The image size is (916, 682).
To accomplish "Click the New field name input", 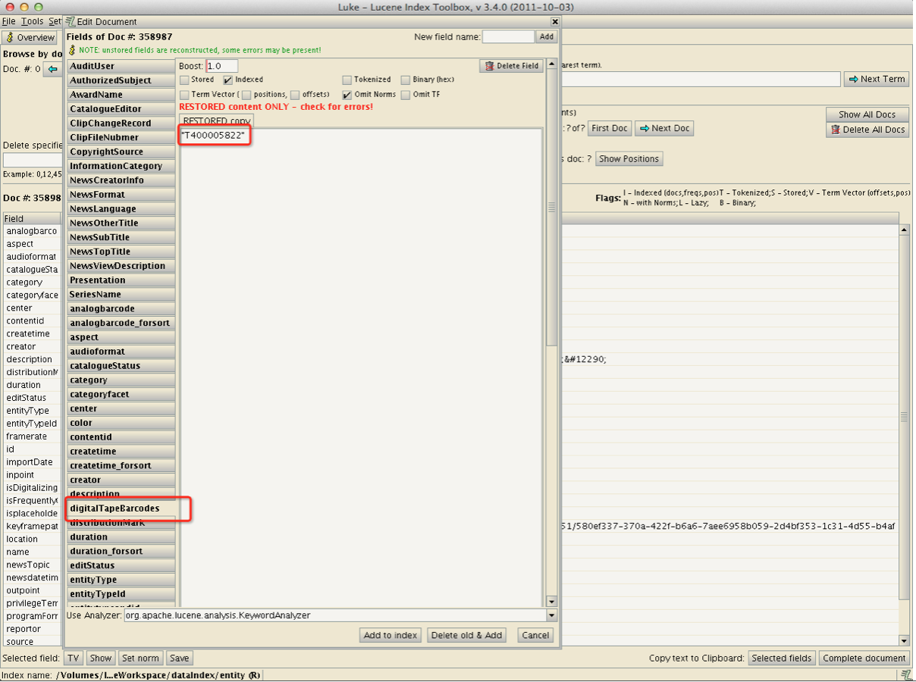I will pos(508,36).
